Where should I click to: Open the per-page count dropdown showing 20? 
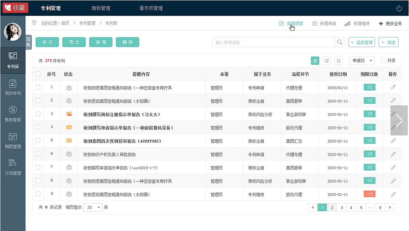[93, 207]
